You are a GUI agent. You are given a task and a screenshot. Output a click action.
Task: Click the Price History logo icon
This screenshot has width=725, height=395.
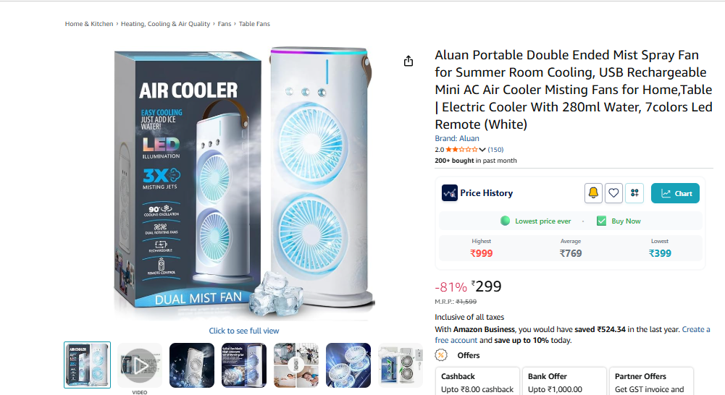coord(450,193)
